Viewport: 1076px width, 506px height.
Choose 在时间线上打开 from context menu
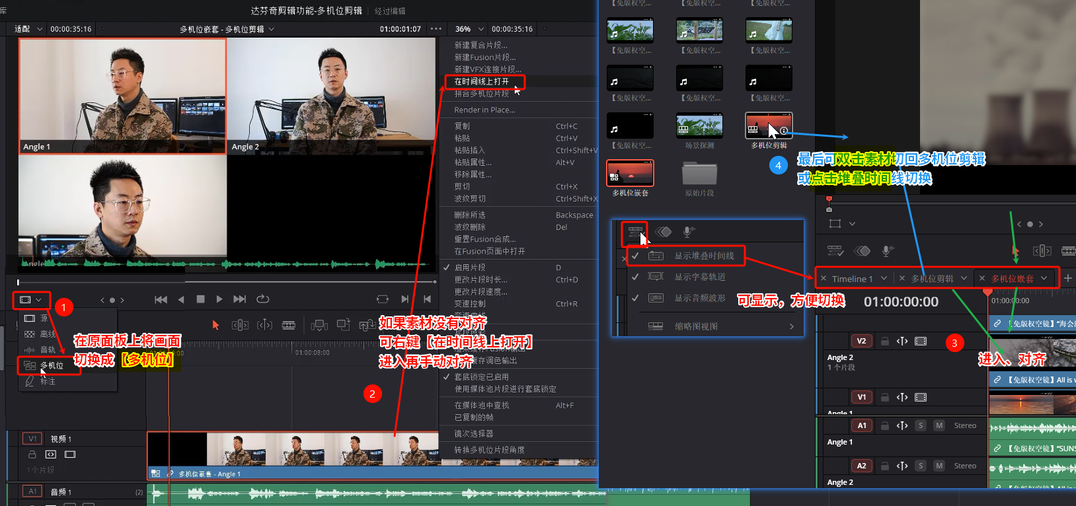tap(482, 81)
